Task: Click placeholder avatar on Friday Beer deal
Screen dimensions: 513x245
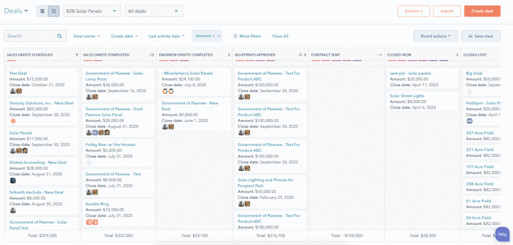Action: click(x=89, y=163)
